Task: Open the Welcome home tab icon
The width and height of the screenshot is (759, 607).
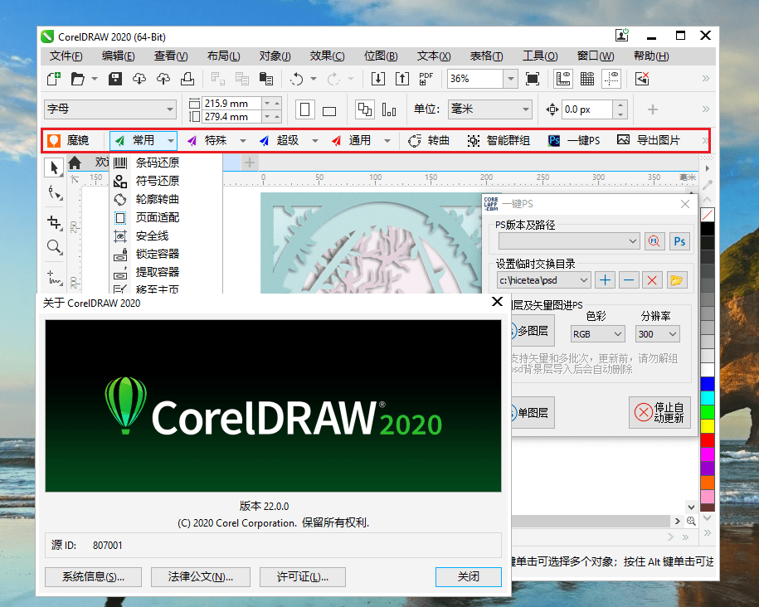Action: pyautogui.click(x=75, y=163)
